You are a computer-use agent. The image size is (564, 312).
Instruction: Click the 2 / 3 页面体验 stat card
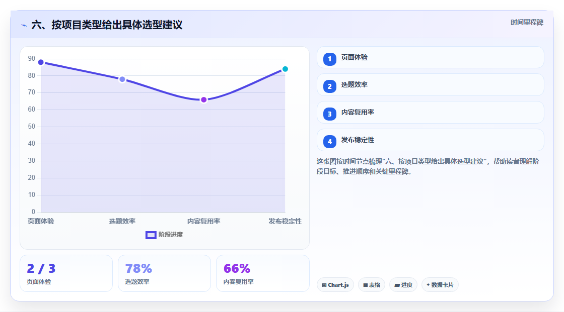pyautogui.click(x=66, y=273)
